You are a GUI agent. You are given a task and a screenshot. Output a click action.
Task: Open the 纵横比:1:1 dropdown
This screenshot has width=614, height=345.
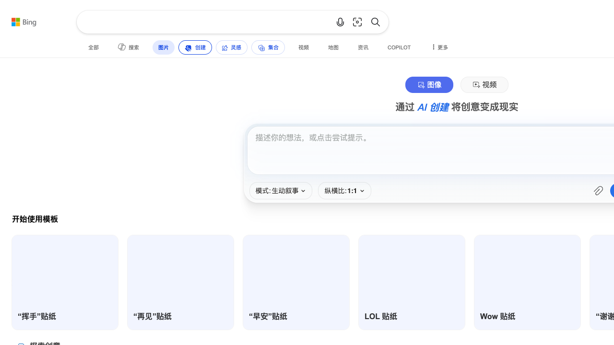coord(344,191)
